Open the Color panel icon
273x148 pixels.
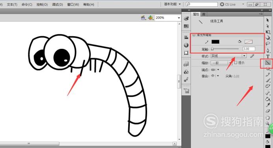click(186, 18)
